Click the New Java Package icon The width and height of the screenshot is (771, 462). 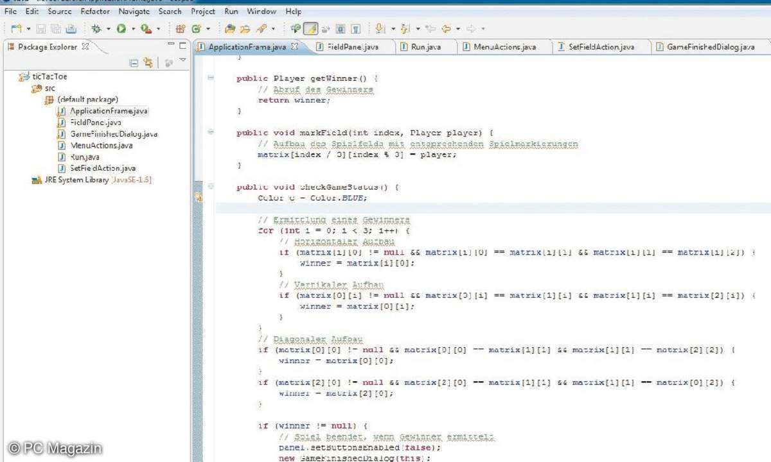point(181,29)
